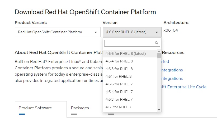217x122 pixels.
Task: Click the version list scroll up arrow
Action: tap(159, 51)
